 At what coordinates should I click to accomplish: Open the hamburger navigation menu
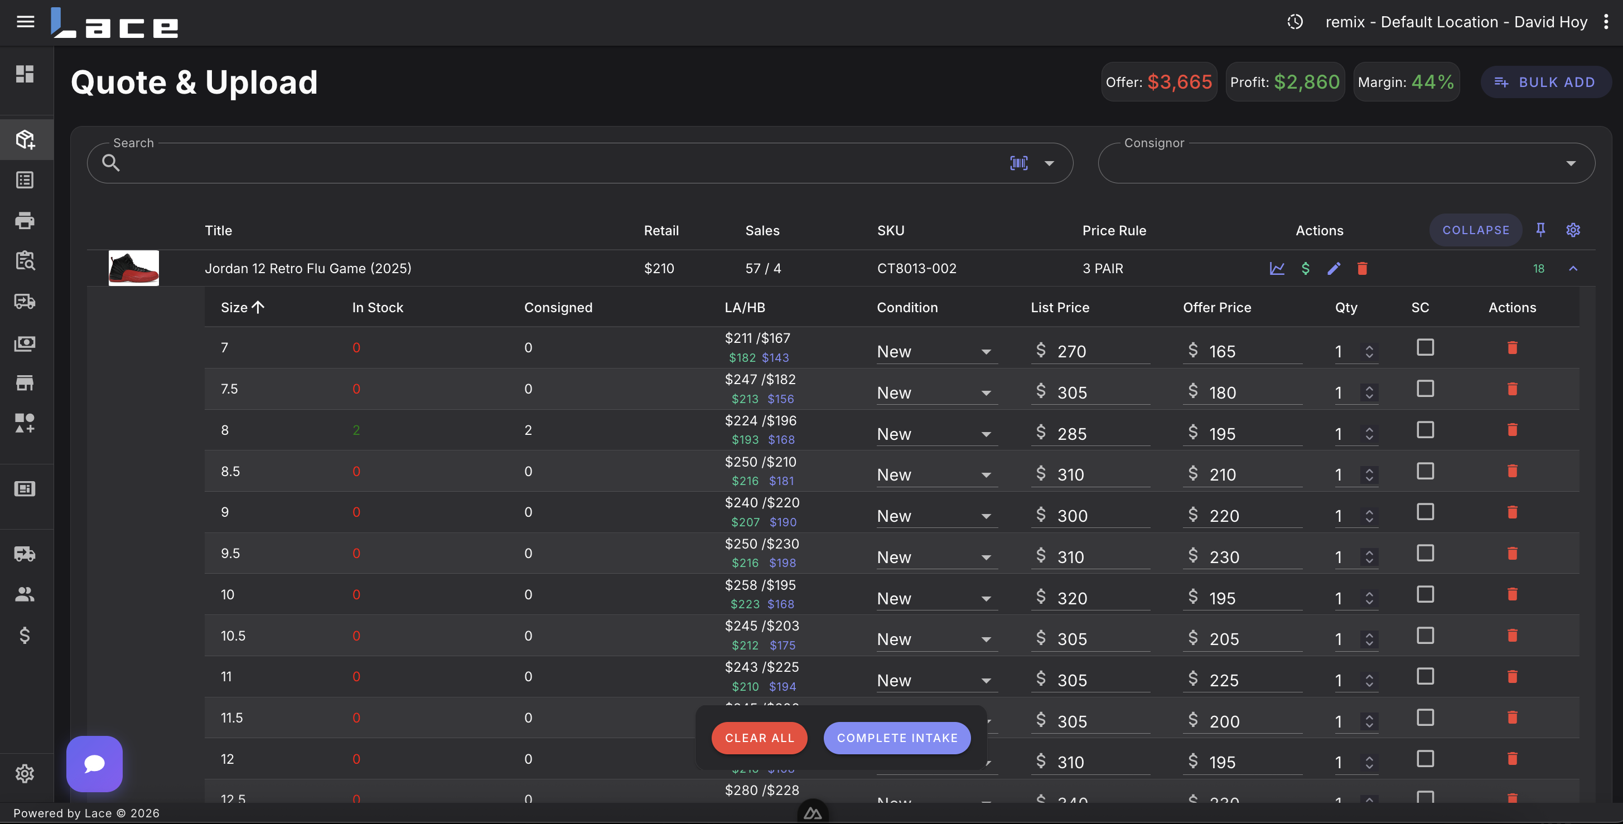(x=25, y=22)
